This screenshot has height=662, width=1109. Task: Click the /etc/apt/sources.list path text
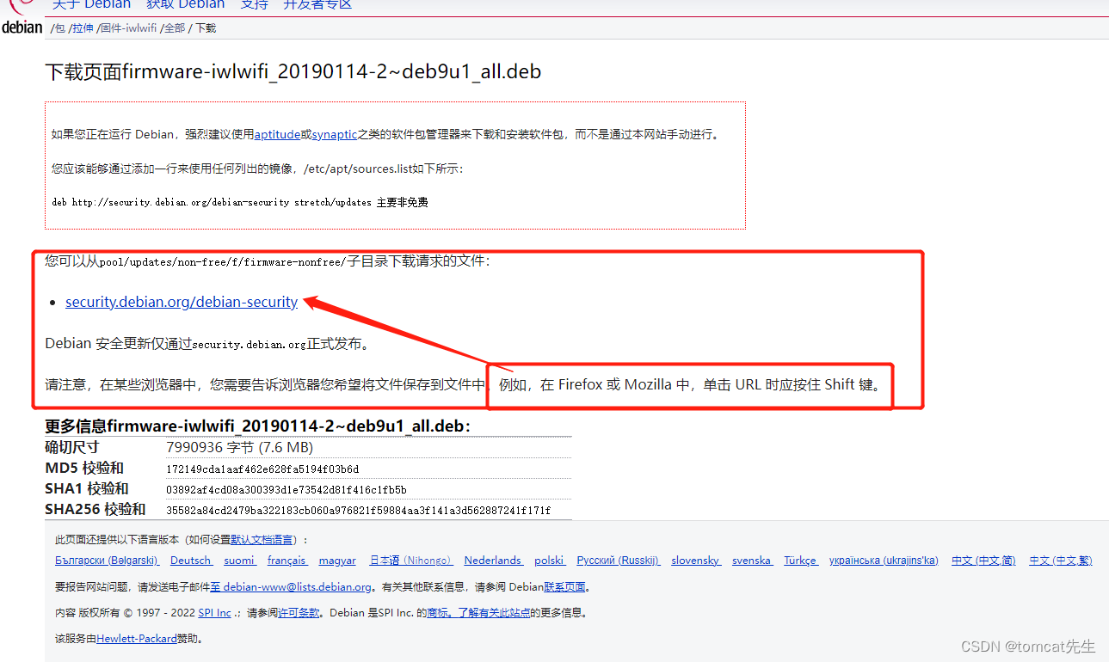click(x=356, y=169)
